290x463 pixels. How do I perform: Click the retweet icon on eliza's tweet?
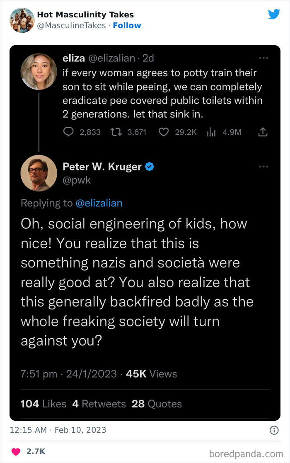coord(116,132)
